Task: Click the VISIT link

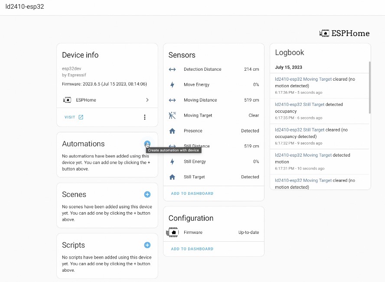Action: pos(70,117)
